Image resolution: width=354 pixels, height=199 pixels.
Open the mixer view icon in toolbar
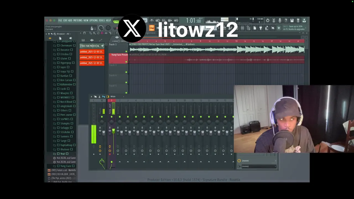[x=242, y=28]
